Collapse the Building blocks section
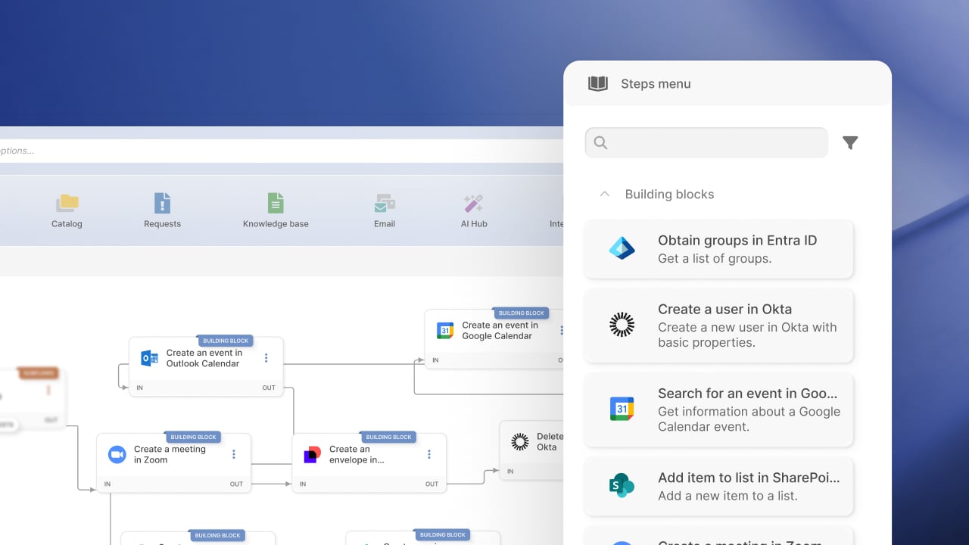This screenshot has height=545, width=969. [x=604, y=194]
